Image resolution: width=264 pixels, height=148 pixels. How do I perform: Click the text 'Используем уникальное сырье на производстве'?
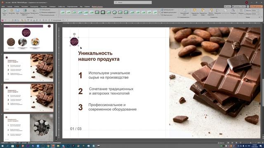click(x=109, y=75)
